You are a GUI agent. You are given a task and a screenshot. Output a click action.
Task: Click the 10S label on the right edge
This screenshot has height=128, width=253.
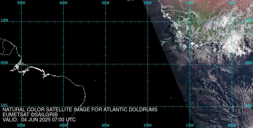(x=249, y=105)
